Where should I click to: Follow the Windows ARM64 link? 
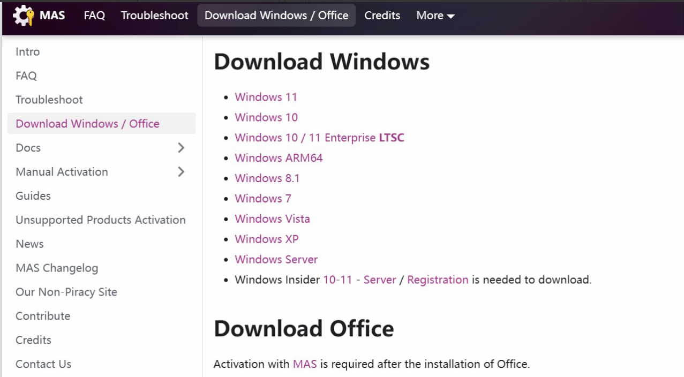279,158
